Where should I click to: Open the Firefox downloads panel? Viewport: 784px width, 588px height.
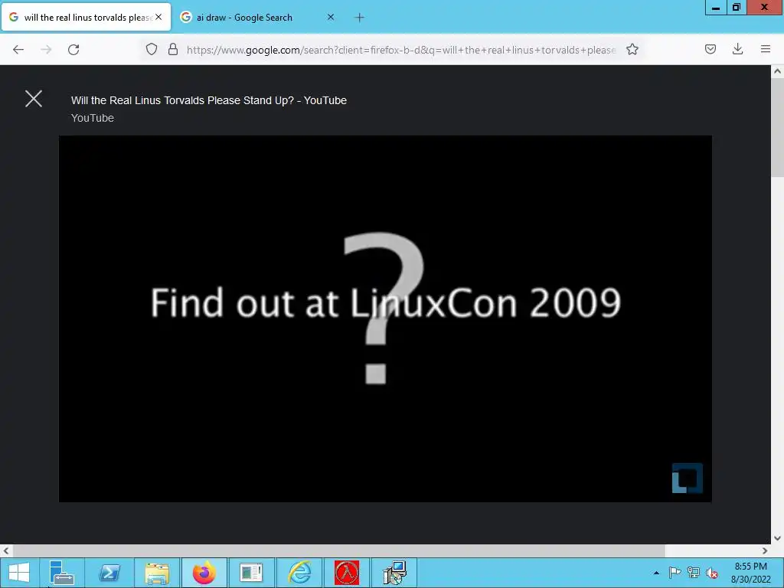737,49
